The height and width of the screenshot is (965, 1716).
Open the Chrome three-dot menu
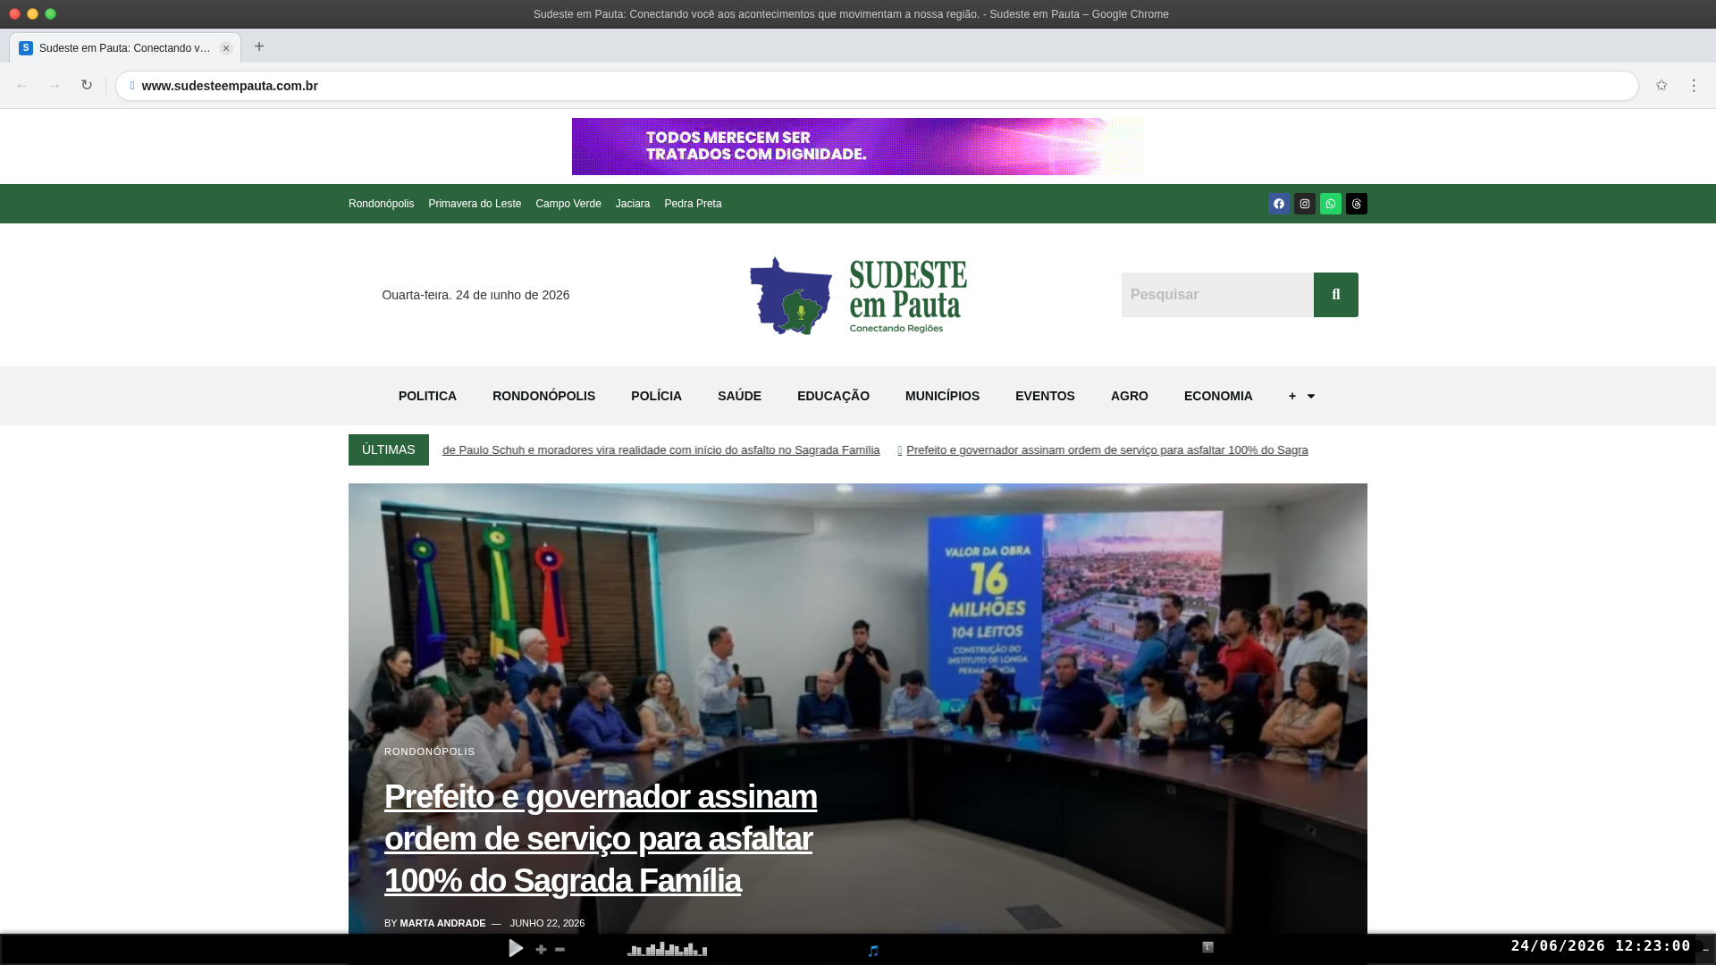coord(1694,86)
